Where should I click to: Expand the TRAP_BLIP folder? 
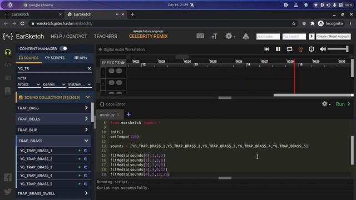(x=53, y=129)
